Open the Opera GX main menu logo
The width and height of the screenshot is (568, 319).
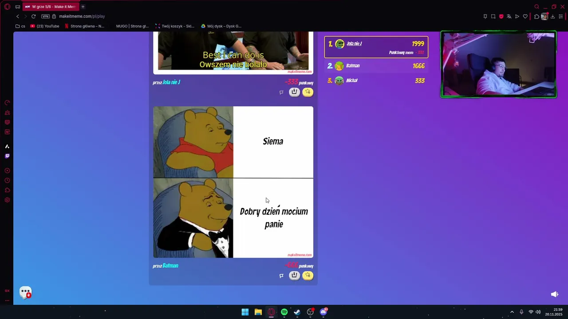7,7
